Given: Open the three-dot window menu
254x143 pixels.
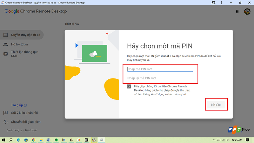Looking at the screenshot, I should point(221,3).
